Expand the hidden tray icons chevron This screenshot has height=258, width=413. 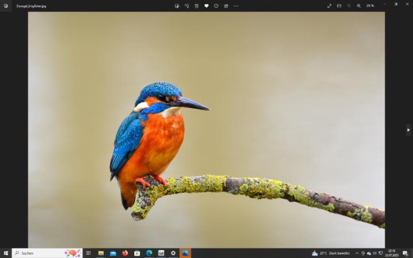(x=357, y=253)
